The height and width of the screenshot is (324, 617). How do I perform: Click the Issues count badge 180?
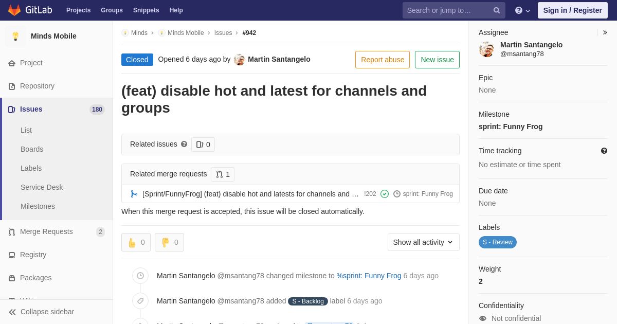coord(97,110)
